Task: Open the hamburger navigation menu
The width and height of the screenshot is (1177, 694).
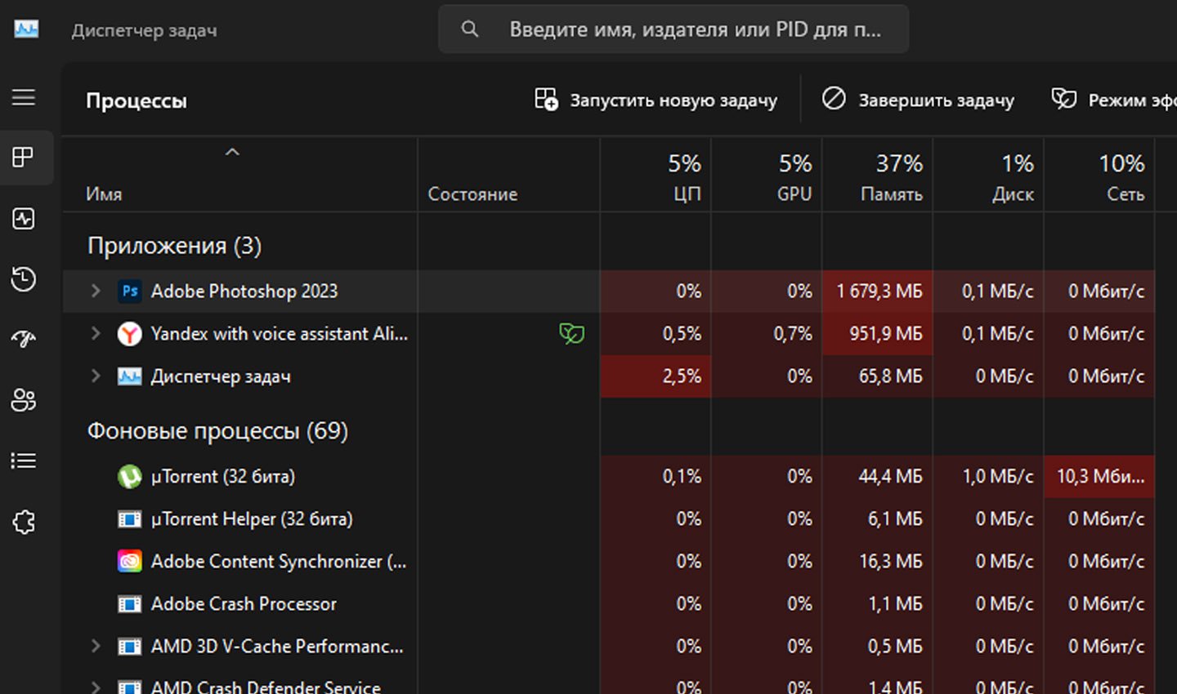Action: pos(24,97)
